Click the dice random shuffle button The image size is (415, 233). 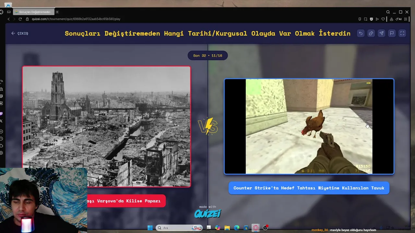(x=371, y=33)
